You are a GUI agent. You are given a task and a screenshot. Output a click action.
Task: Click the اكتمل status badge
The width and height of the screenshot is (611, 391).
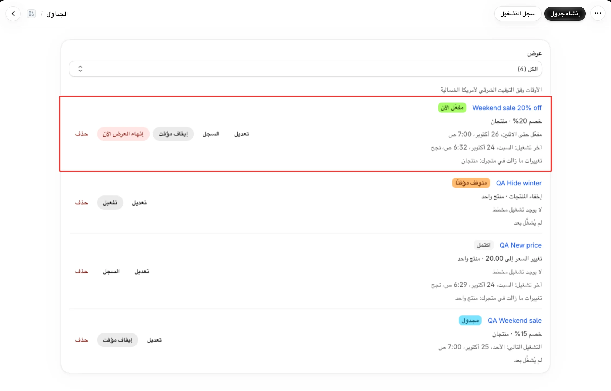click(483, 245)
